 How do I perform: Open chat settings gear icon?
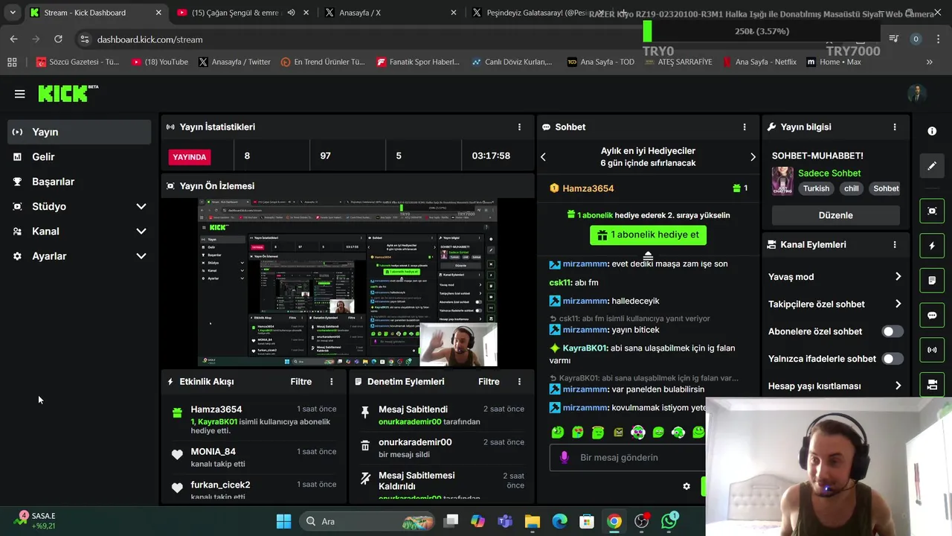[x=686, y=486]
